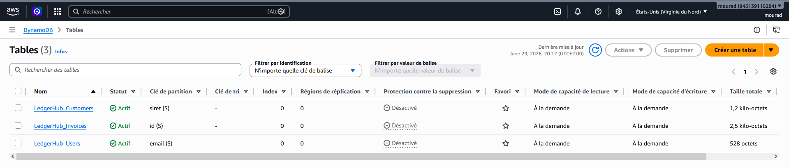The height and width of the screenshot is (168, 789).
Task: Click the Créer une table button
Action: pyautogui.click(x=735, y=50)
